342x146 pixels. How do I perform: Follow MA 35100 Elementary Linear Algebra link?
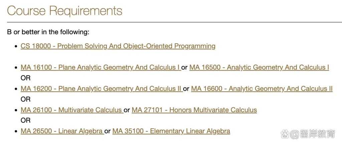coord(171,131)
